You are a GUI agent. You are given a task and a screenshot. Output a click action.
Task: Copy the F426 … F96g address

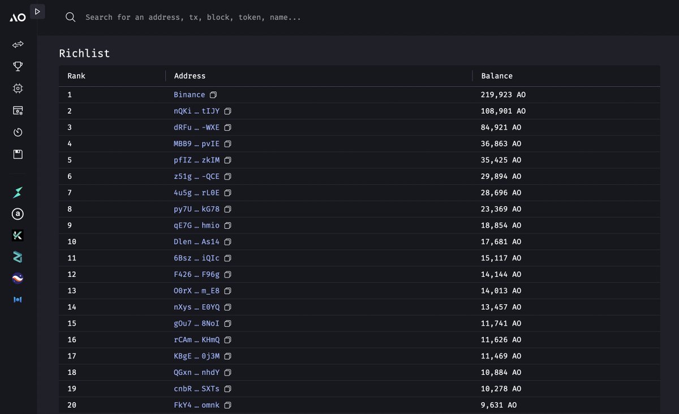pos(227,275)
